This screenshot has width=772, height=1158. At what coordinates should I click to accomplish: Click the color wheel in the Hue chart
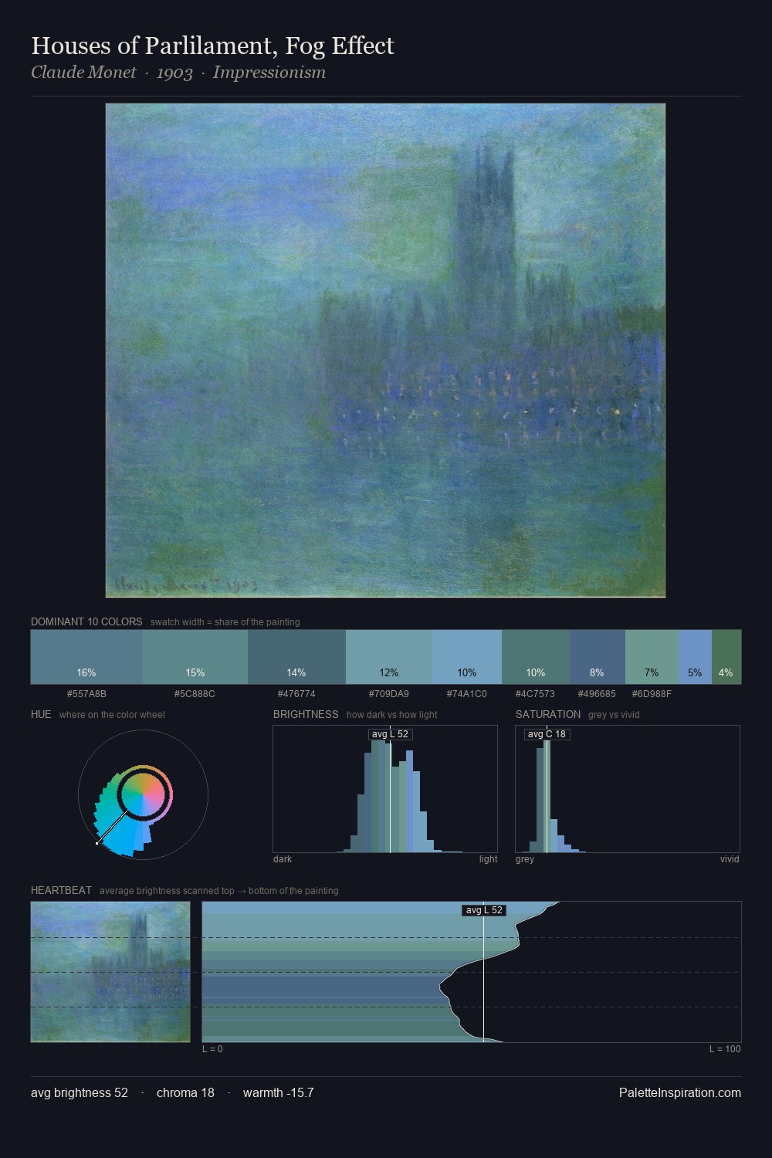(x=143, y=795)
